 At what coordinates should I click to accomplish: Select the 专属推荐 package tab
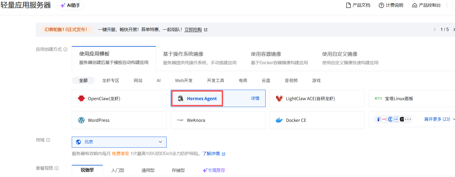coord(214,170)
